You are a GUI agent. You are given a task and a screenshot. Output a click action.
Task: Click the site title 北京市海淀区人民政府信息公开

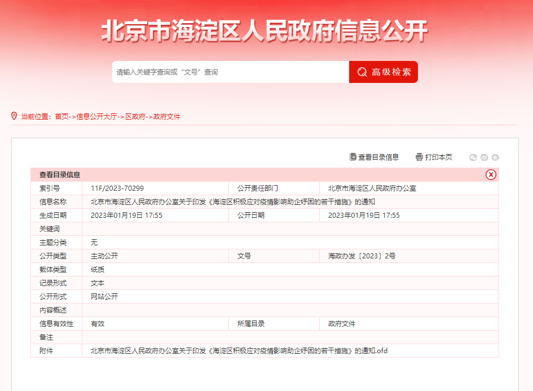pyautogui.click(x=265, y=31)
